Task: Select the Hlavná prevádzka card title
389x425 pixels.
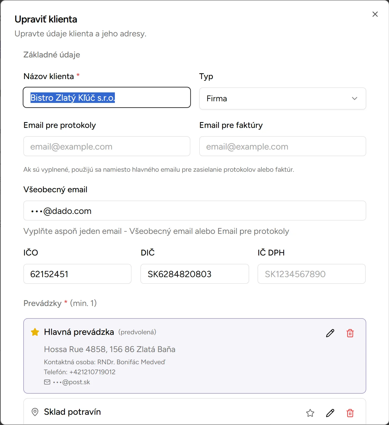Action: pyautogui.click(x=79, y=332)
